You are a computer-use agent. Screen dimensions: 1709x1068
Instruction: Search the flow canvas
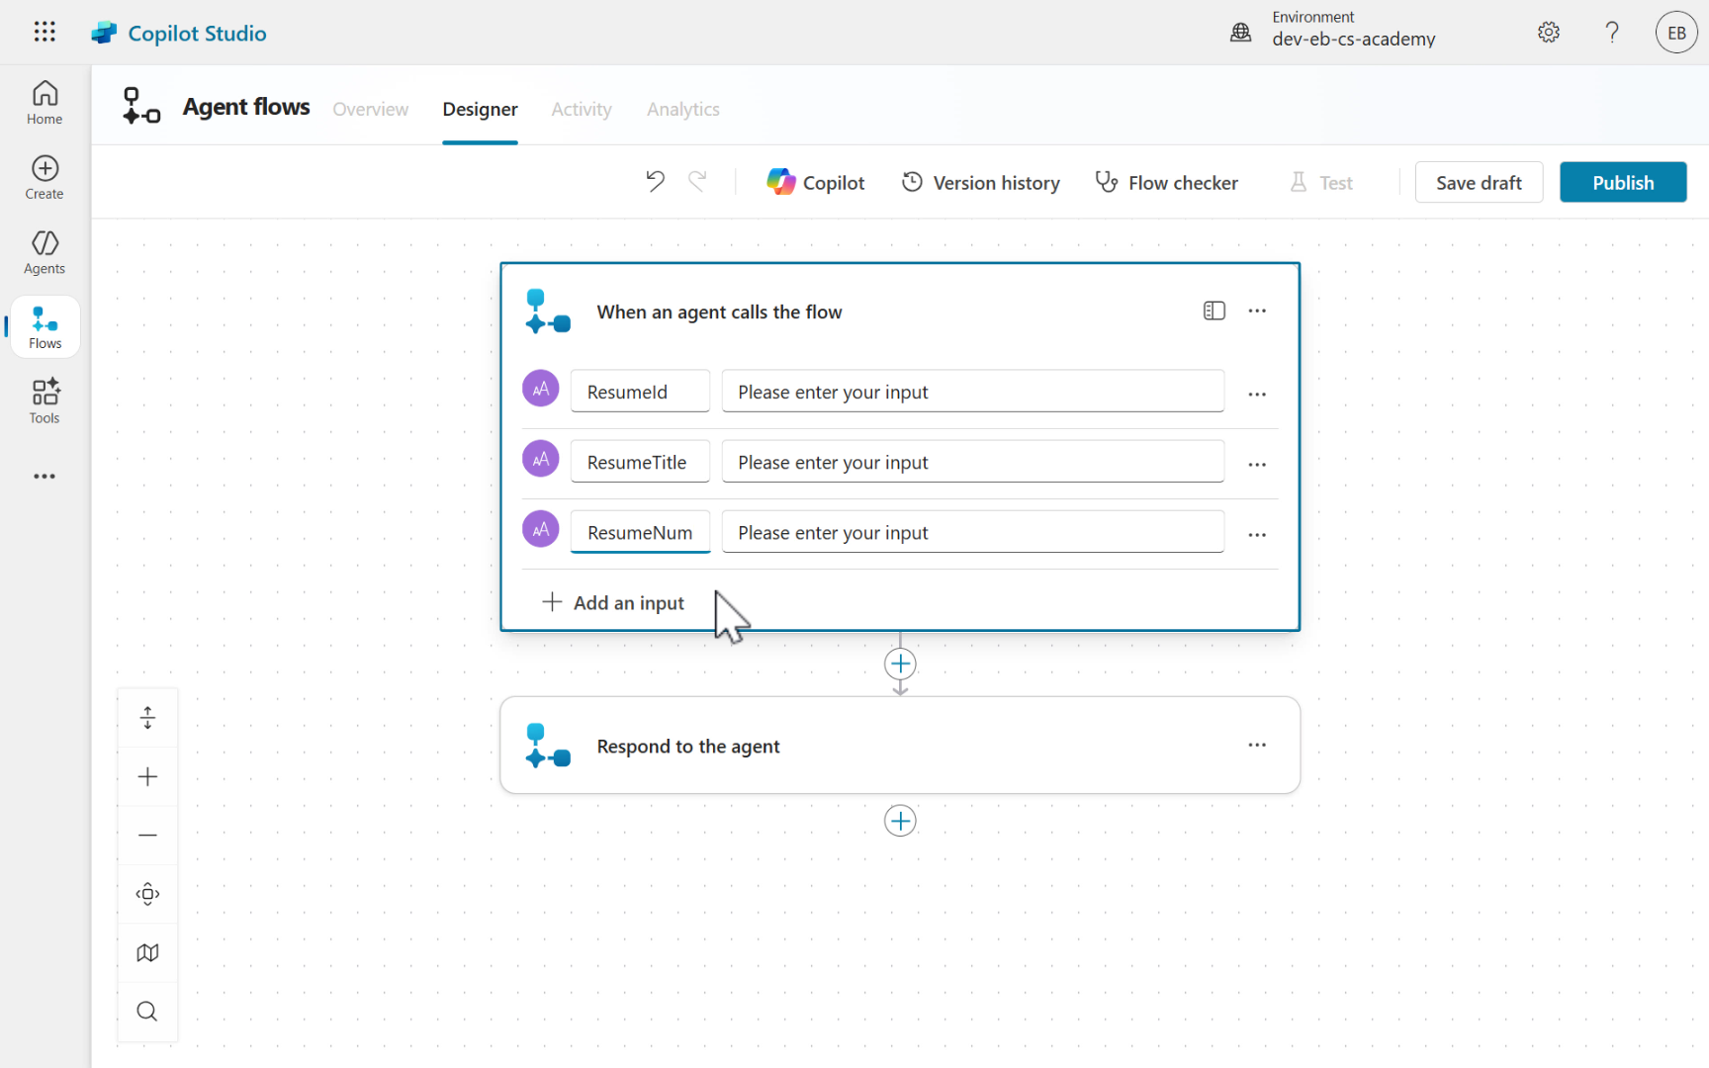(147, 1012)
